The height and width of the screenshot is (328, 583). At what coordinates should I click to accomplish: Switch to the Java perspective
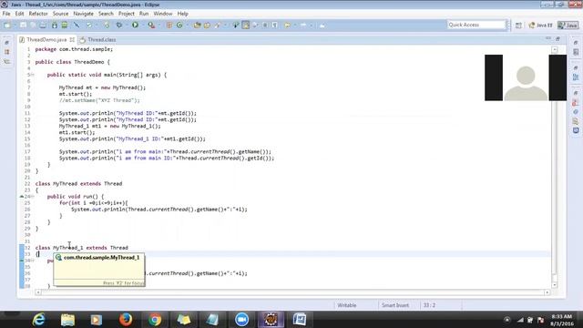tap(568, 26)
